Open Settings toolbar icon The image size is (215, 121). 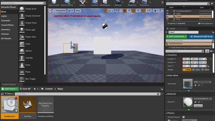coord(118,3)
